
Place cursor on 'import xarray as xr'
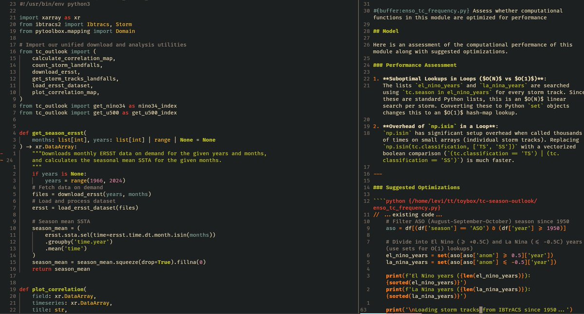50,17
